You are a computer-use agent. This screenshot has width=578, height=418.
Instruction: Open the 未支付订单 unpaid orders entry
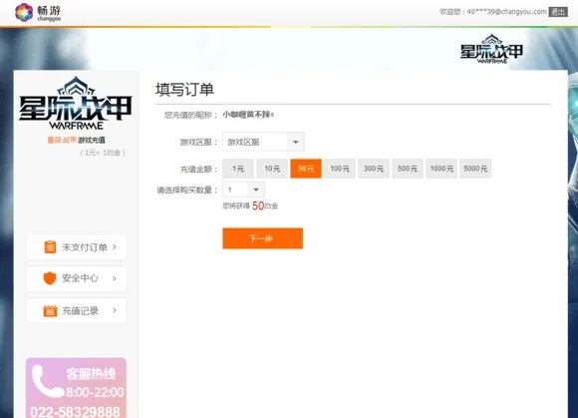(77, 247)
